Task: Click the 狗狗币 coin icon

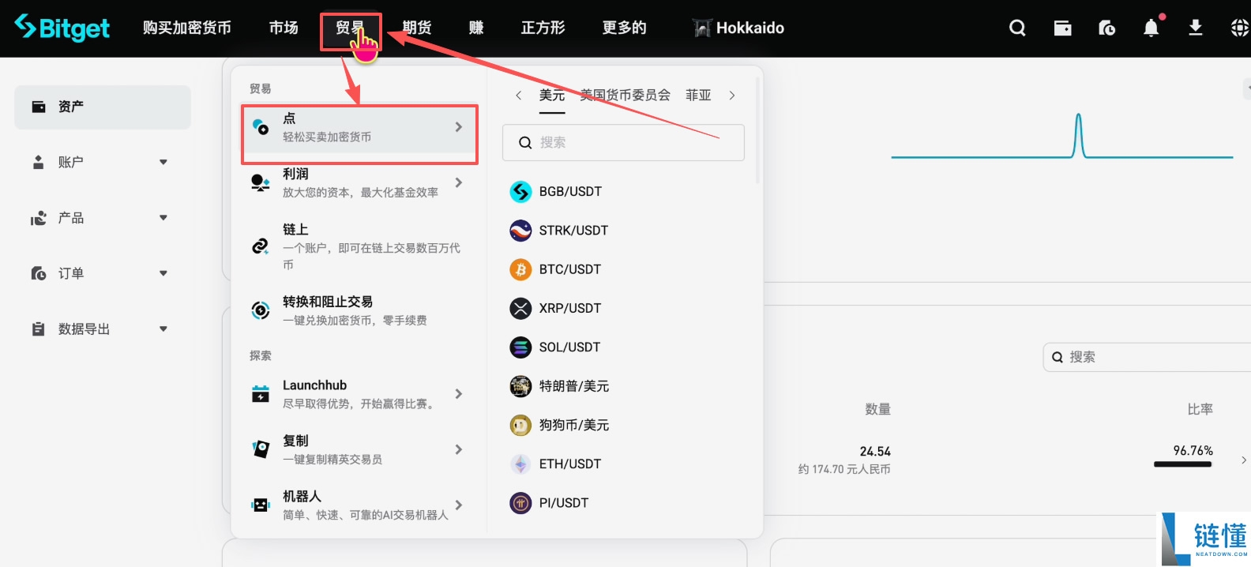Action: [x=520, y=425]
